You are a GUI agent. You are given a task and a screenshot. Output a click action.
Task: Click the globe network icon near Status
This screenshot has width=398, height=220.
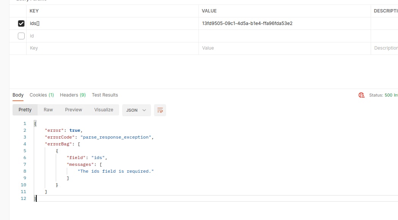pos(361,95)
